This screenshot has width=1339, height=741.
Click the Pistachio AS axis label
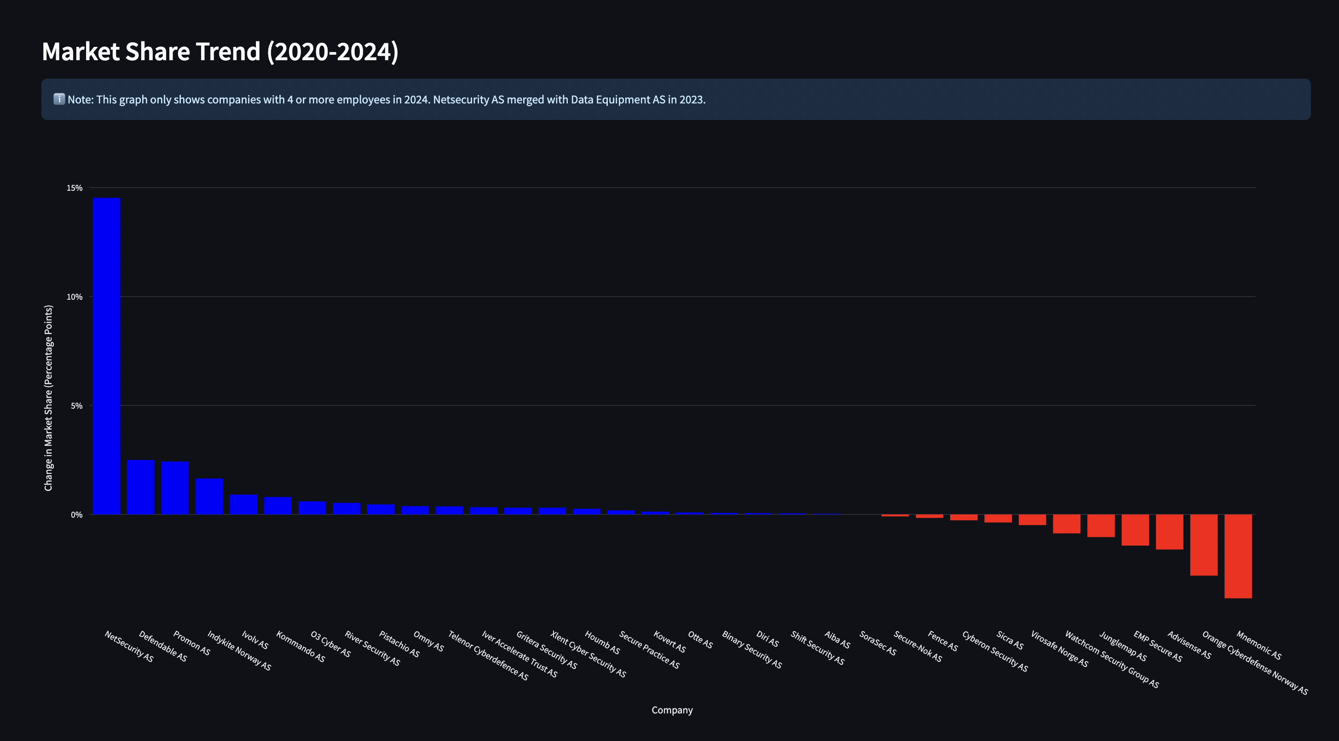[399, 644]
